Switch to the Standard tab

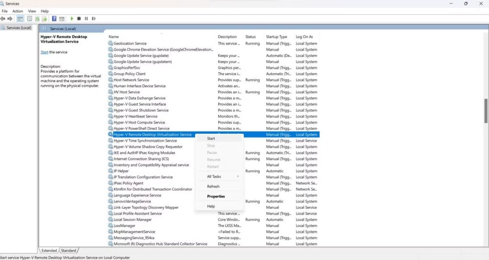coord(68,250)
